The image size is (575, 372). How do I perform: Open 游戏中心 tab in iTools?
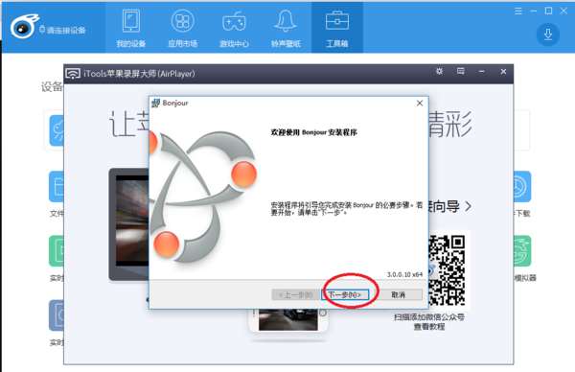(234, 28)
